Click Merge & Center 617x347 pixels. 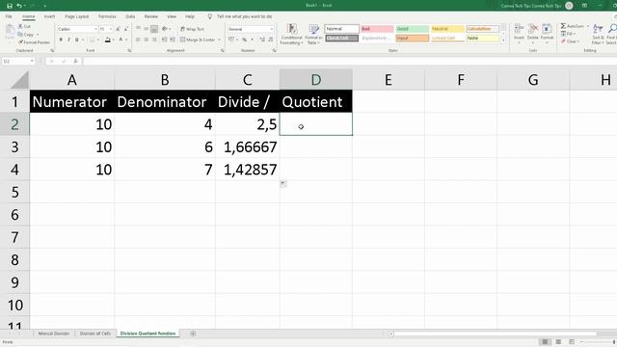pos(198,40)
